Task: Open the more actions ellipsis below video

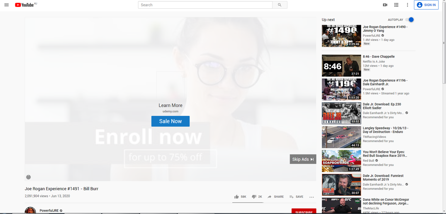Action: [312, 197]
